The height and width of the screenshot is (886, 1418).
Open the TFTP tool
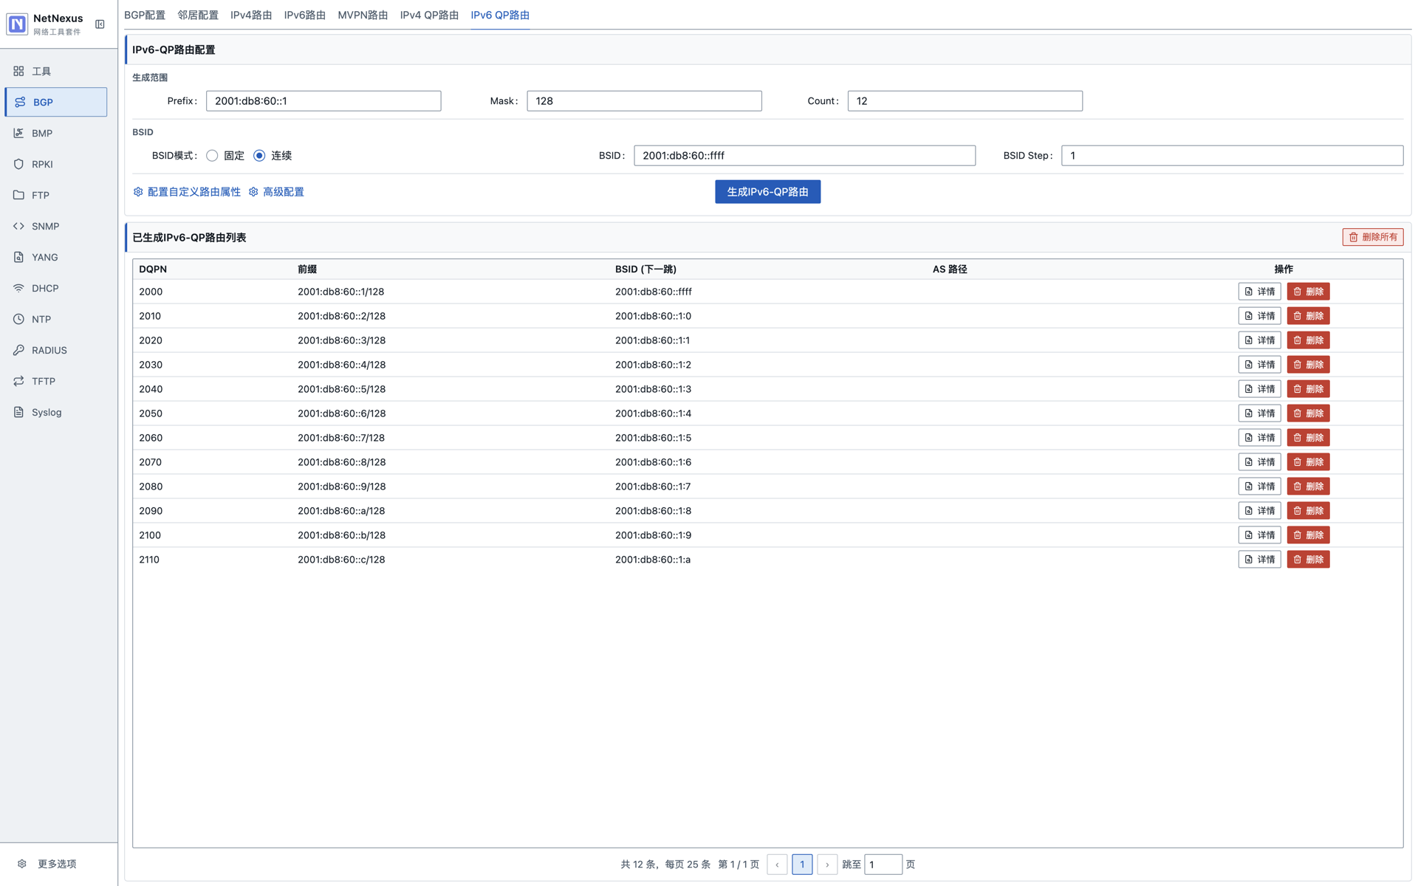(56, 381)
